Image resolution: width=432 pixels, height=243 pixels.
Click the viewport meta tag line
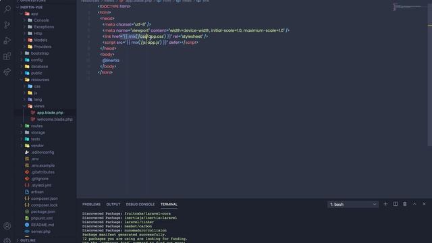pyautogui.click(x=196, y=30)
